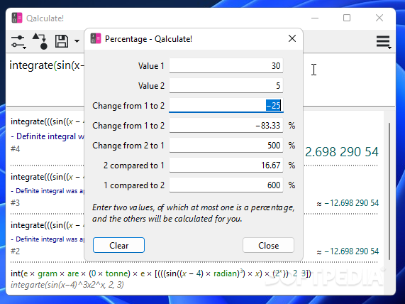Click the int(e × gram × are history expression

pos(161,273)
